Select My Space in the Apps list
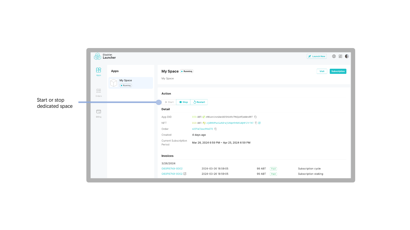Screen dimensions: 410x230 (131, 83)
